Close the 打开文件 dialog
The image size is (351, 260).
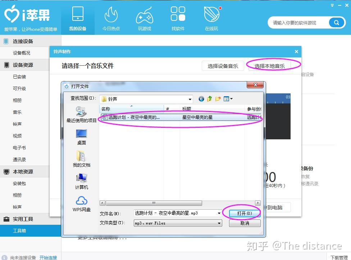(255, 85)
